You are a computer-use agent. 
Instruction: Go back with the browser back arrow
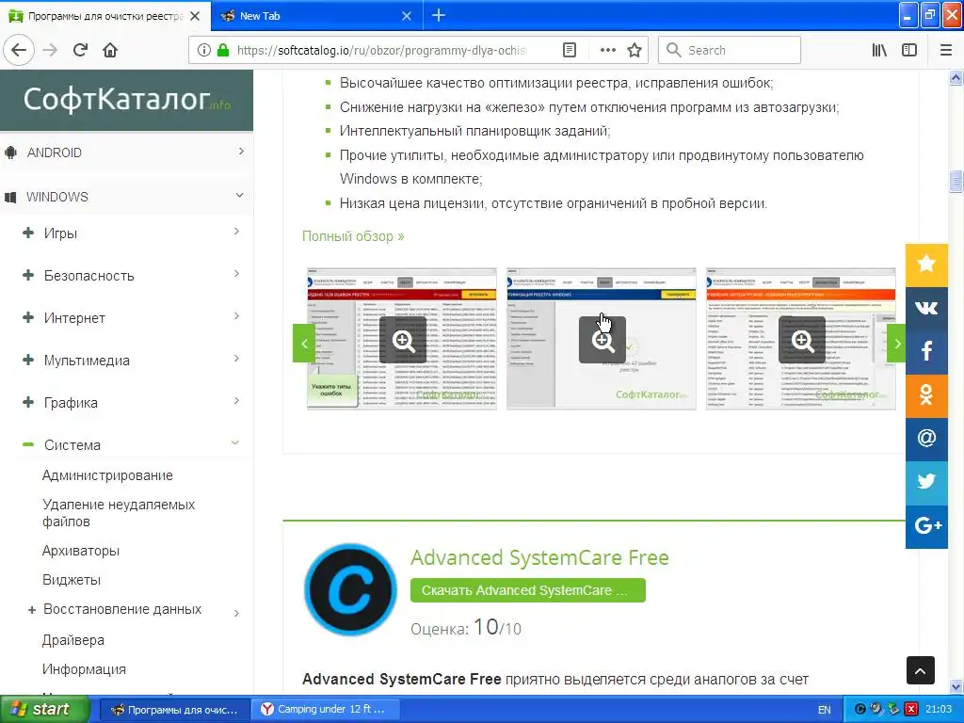tap(19, 50)
